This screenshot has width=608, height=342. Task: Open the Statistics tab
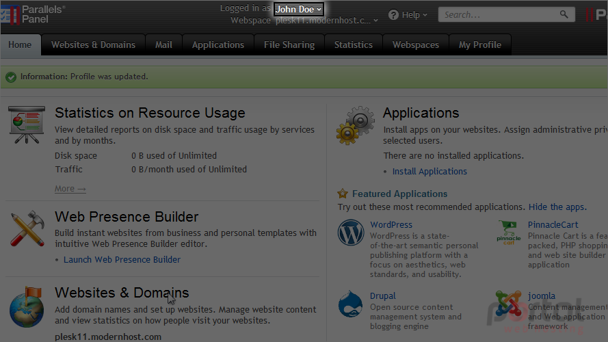354,44
